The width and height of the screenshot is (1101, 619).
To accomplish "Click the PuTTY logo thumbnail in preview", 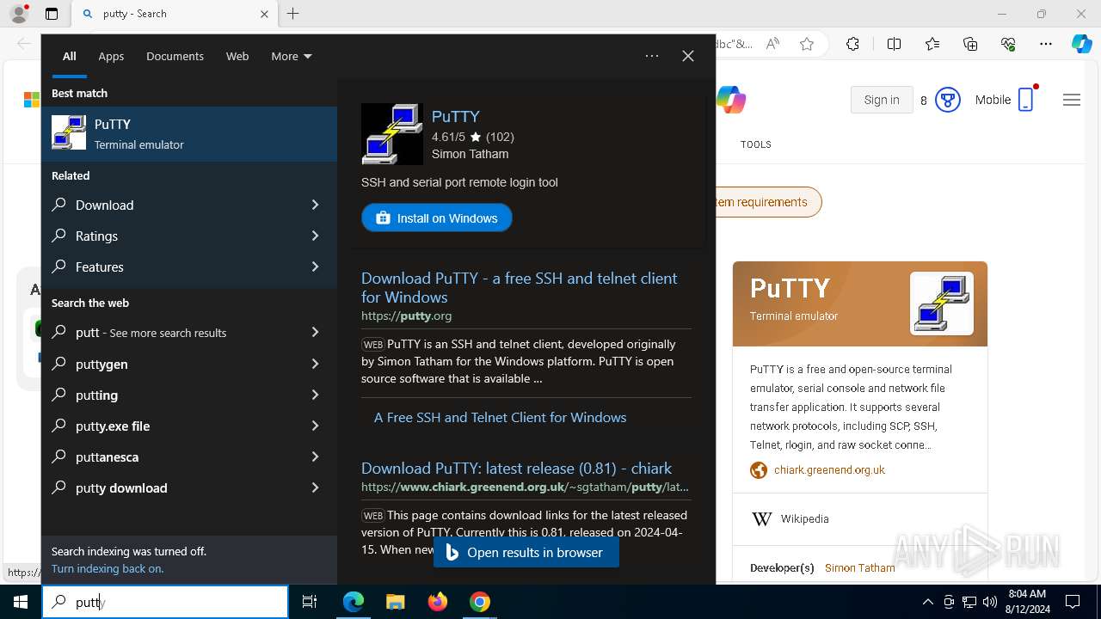I will 392,134.
